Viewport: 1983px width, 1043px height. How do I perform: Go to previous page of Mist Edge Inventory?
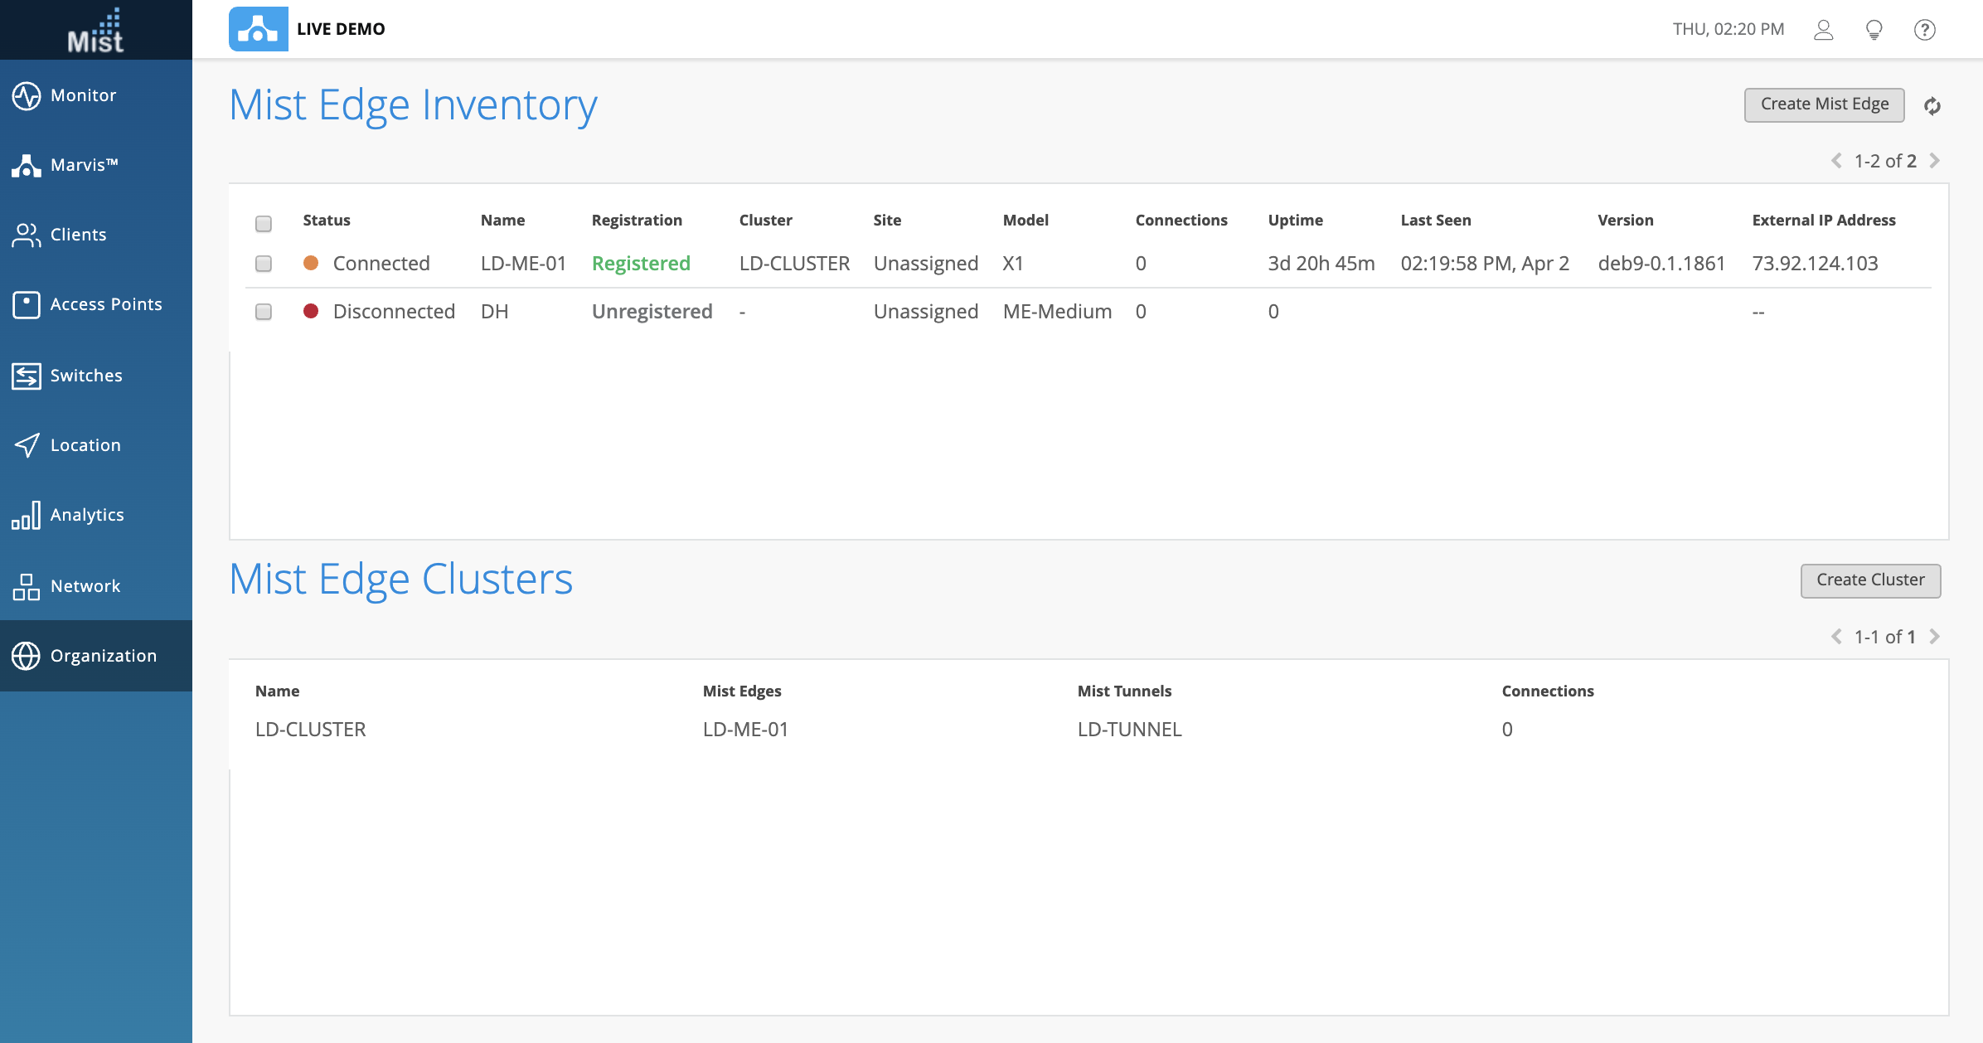coord(1836,161)
